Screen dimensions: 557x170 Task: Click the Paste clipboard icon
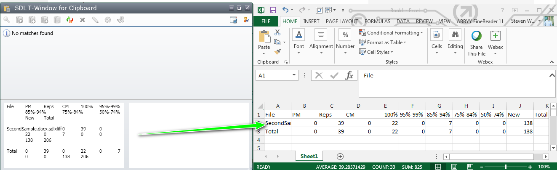point(264,37)
